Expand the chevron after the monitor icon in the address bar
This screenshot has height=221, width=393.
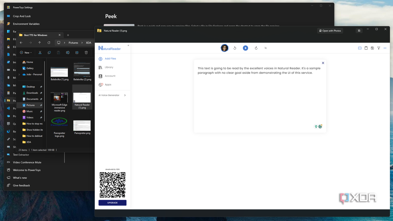(64, 43)
